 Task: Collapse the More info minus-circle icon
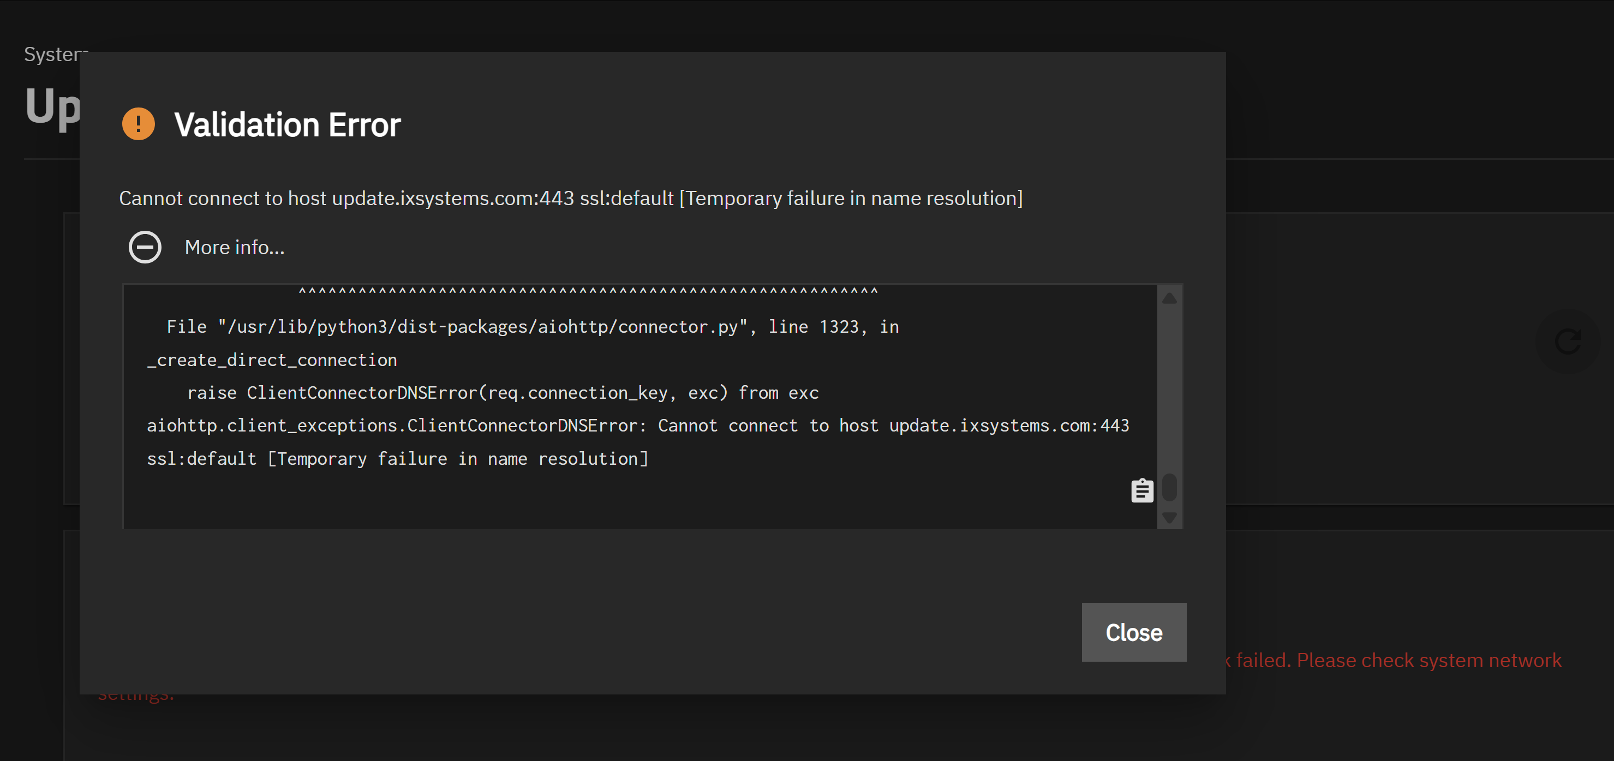(145, 248)
